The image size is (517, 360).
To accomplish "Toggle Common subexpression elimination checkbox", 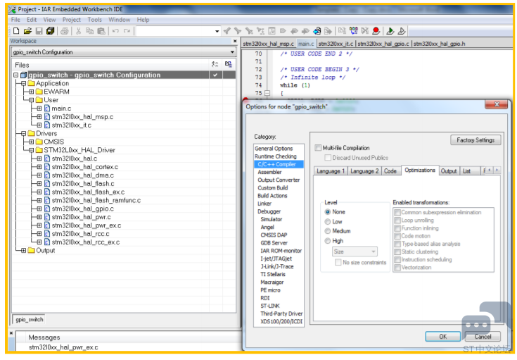I will pyautogui.click(x=397, y=212).
